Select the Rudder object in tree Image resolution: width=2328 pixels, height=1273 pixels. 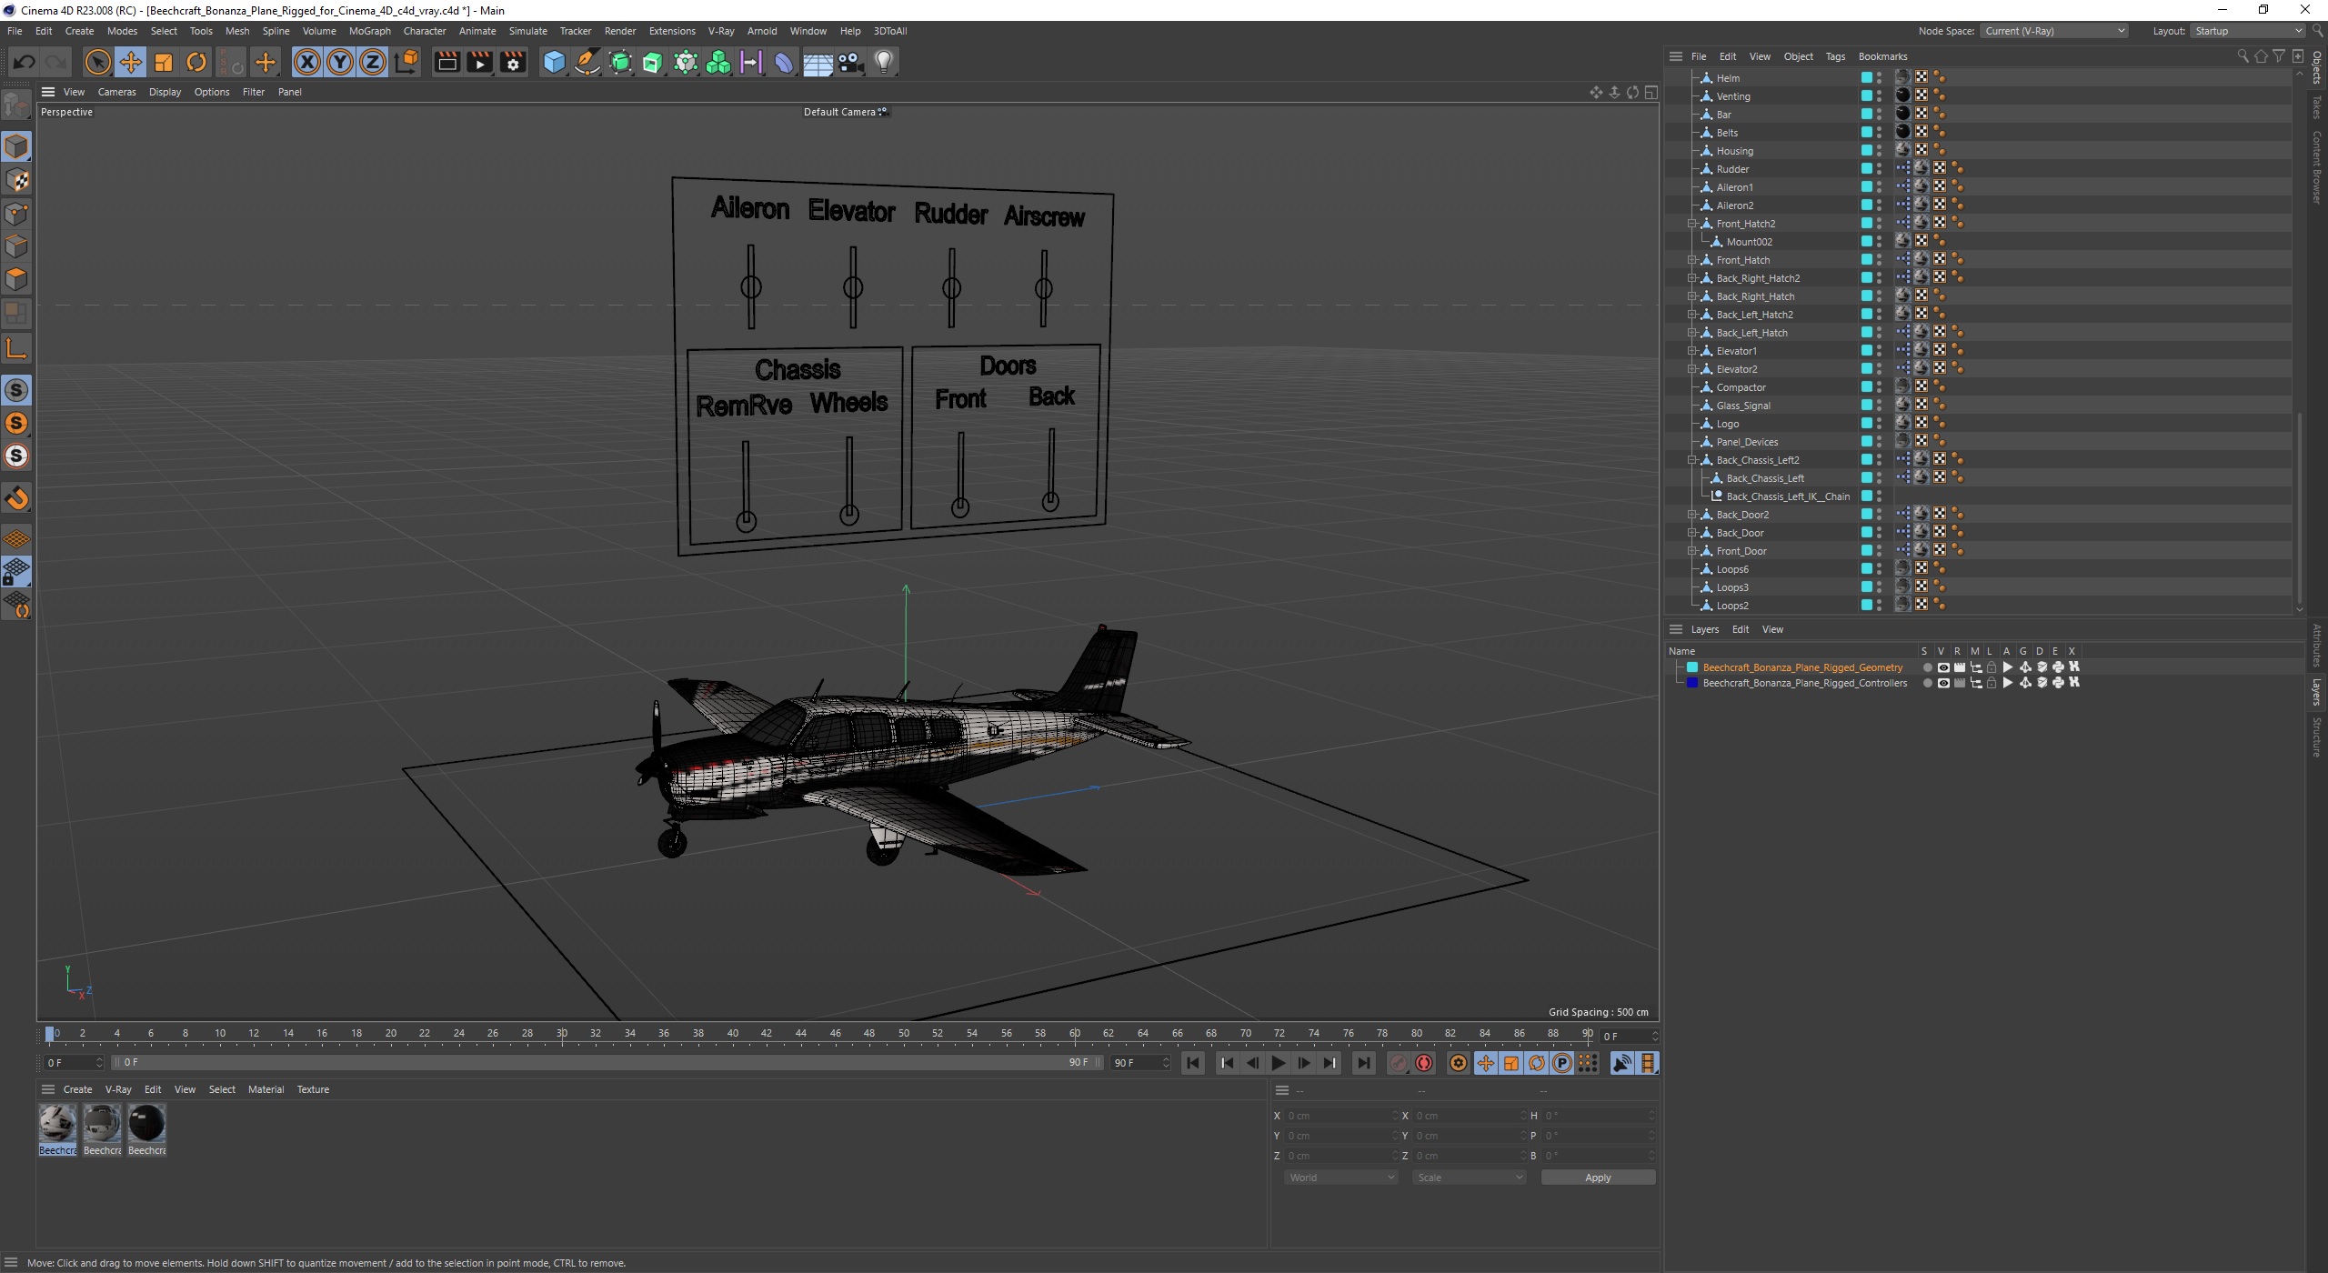click(x=1732, y=169)
